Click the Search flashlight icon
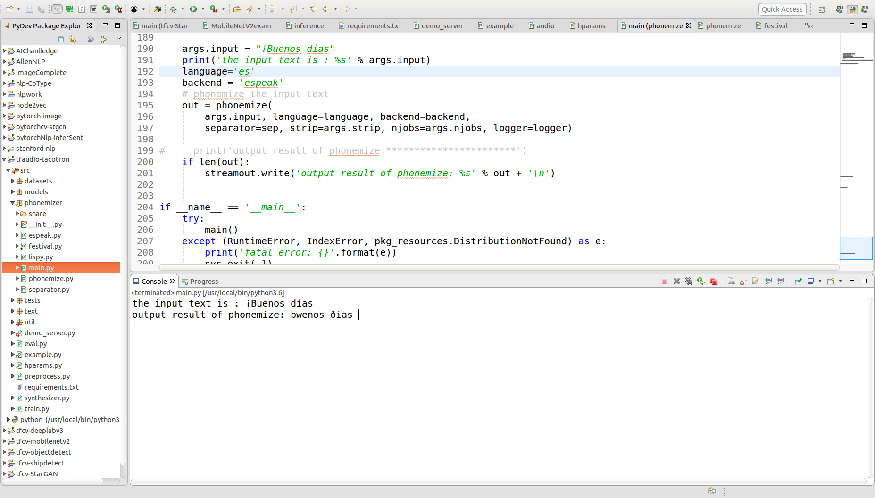Image resolution: width=875 pixels, height=498 pixels. (x=250, y=9)
